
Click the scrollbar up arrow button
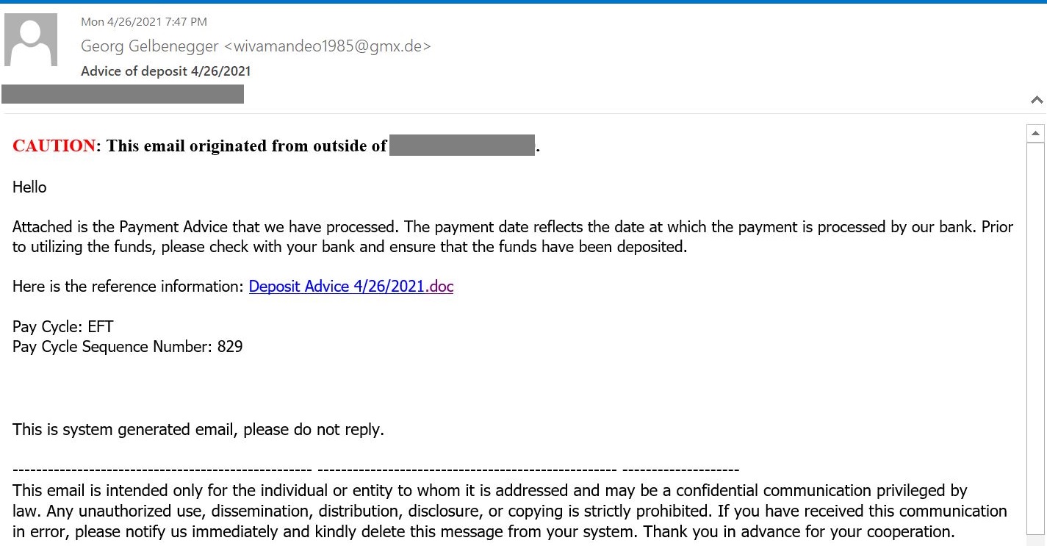[x=1035, y=134]
